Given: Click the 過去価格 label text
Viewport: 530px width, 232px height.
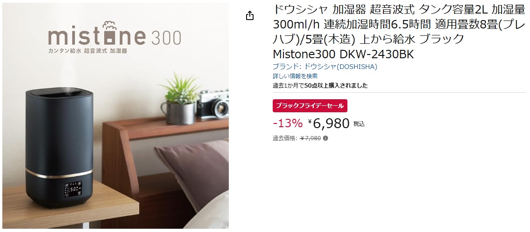Looking at the screenshot, I should click(x=285, y=138).
